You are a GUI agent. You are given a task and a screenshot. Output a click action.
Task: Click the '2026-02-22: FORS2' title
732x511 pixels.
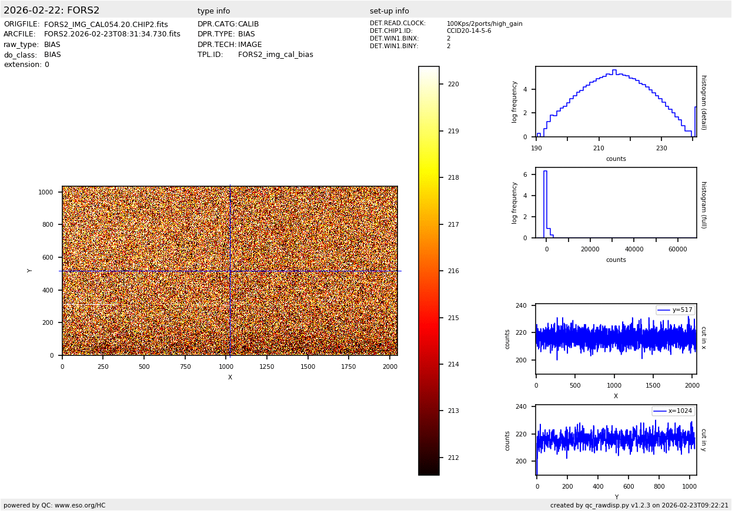52,11
